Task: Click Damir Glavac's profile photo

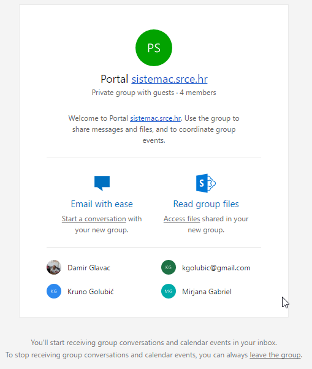Action: pos(54,267)
